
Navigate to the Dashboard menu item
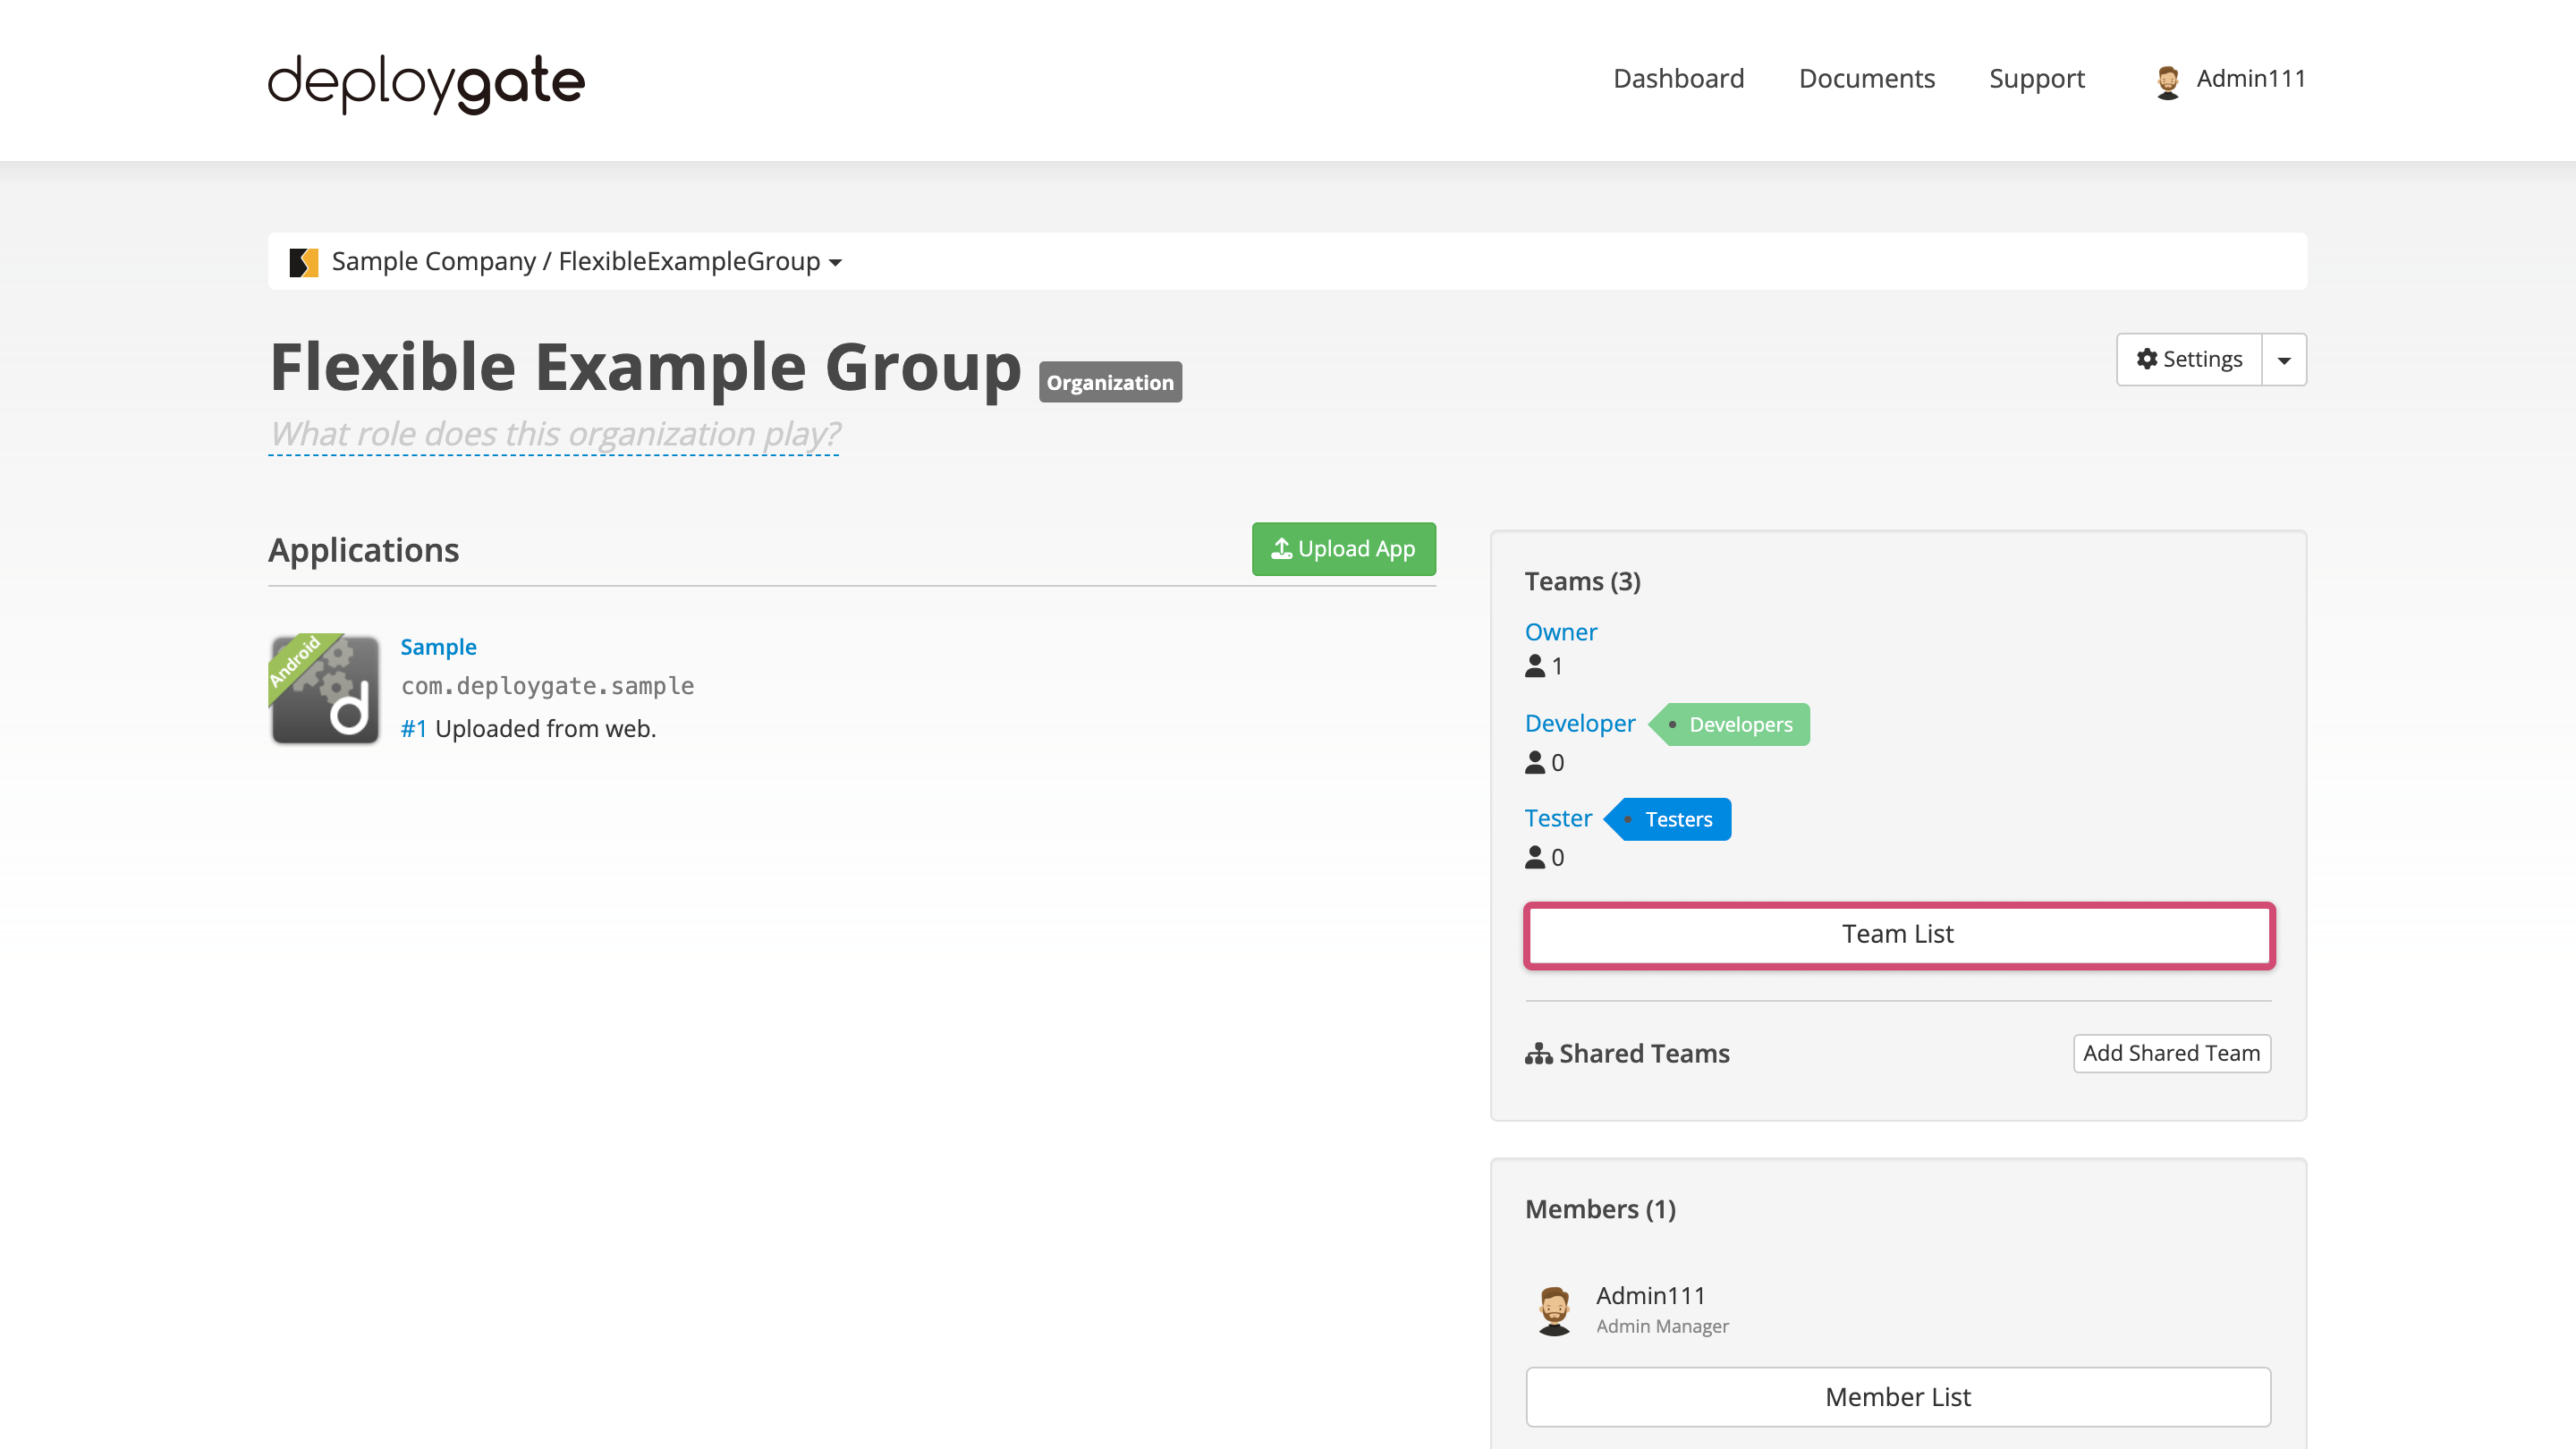(x=1678, y=78)
